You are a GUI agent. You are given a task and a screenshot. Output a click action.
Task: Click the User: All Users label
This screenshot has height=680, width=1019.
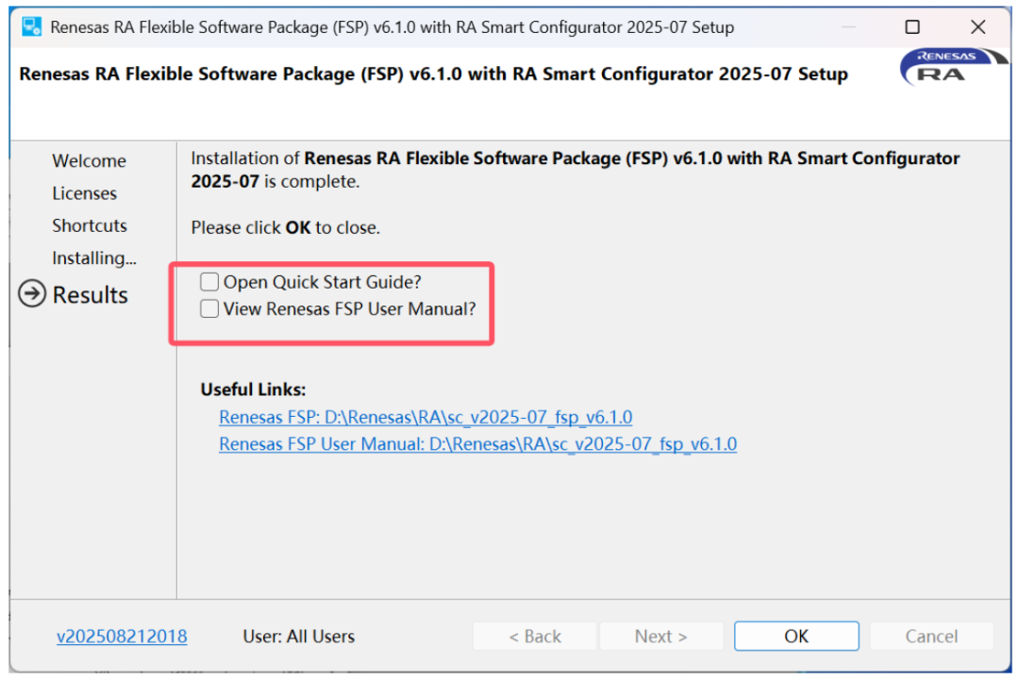pyautogui.click(x=298, y=637)
